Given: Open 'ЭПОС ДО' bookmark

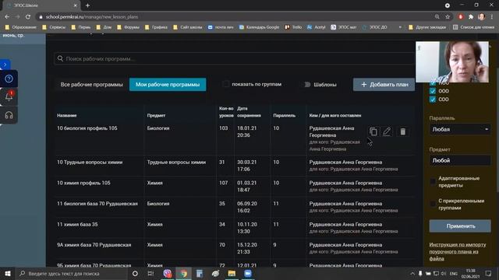Looking at the screenshot, I should [374, 27].
